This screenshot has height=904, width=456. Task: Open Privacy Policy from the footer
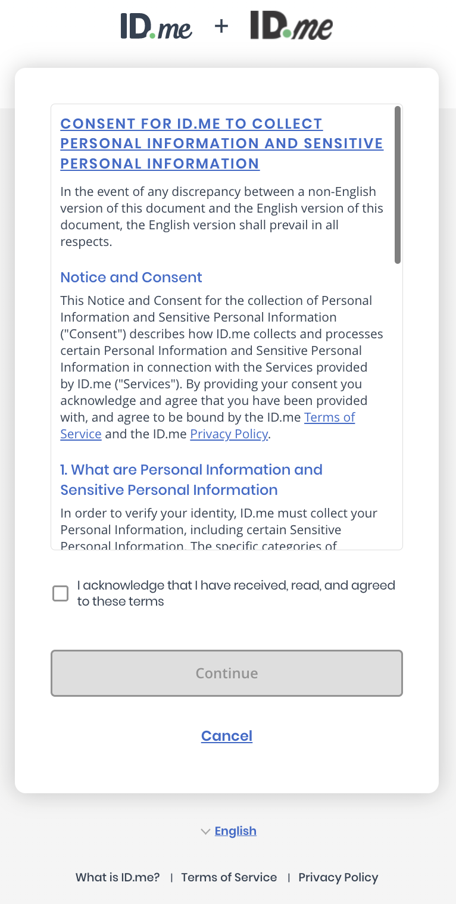click(x=338, y=877)
